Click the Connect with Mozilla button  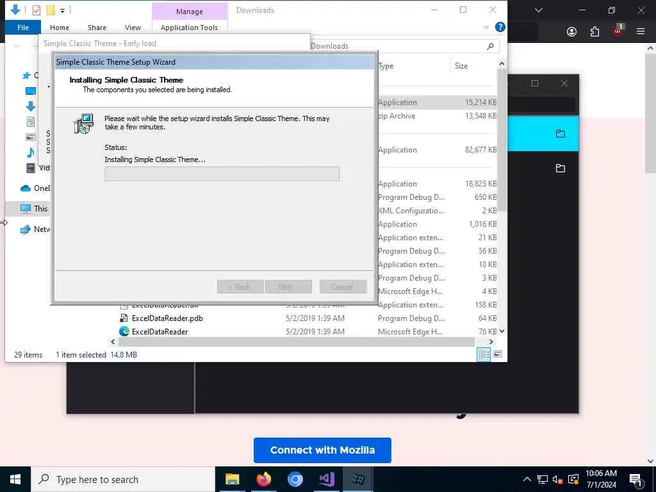[322, 450]
